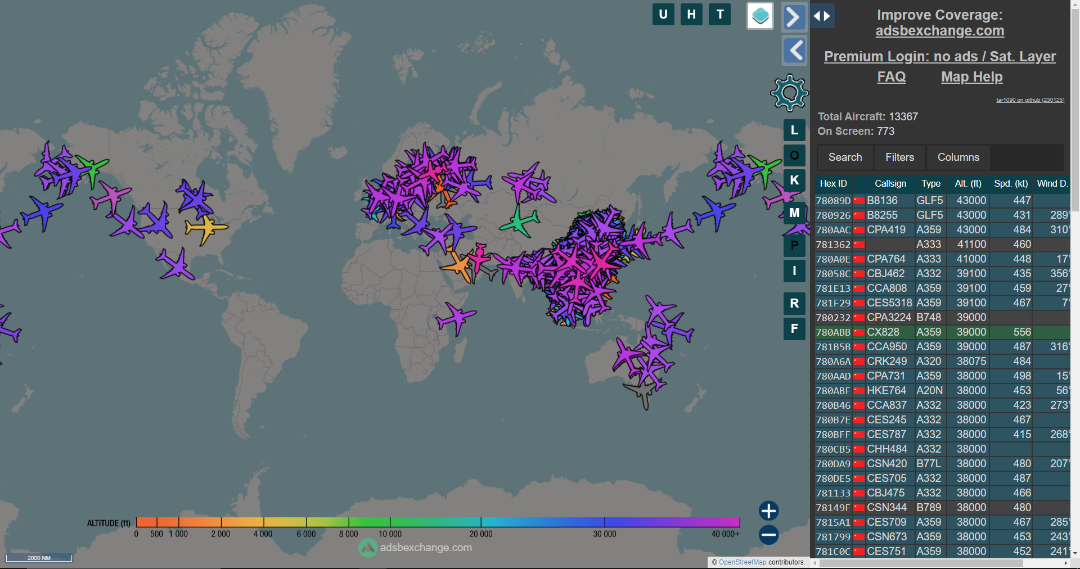Toggle the M map option button
The width and height of the screenshot is (1080, 569).
click(x=794, y=213)
